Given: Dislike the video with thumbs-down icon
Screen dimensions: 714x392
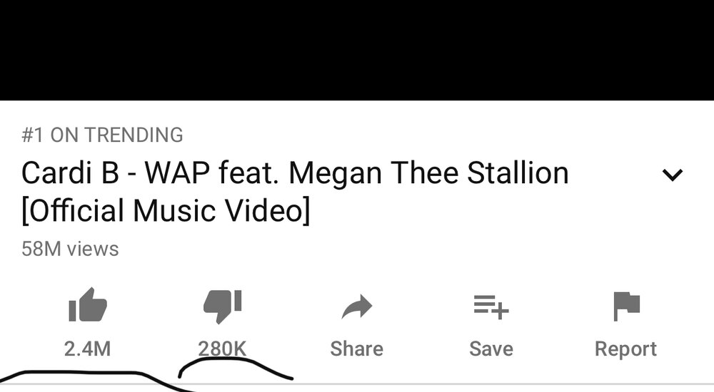Looking at the screenshot, I should tap(222, 306).
